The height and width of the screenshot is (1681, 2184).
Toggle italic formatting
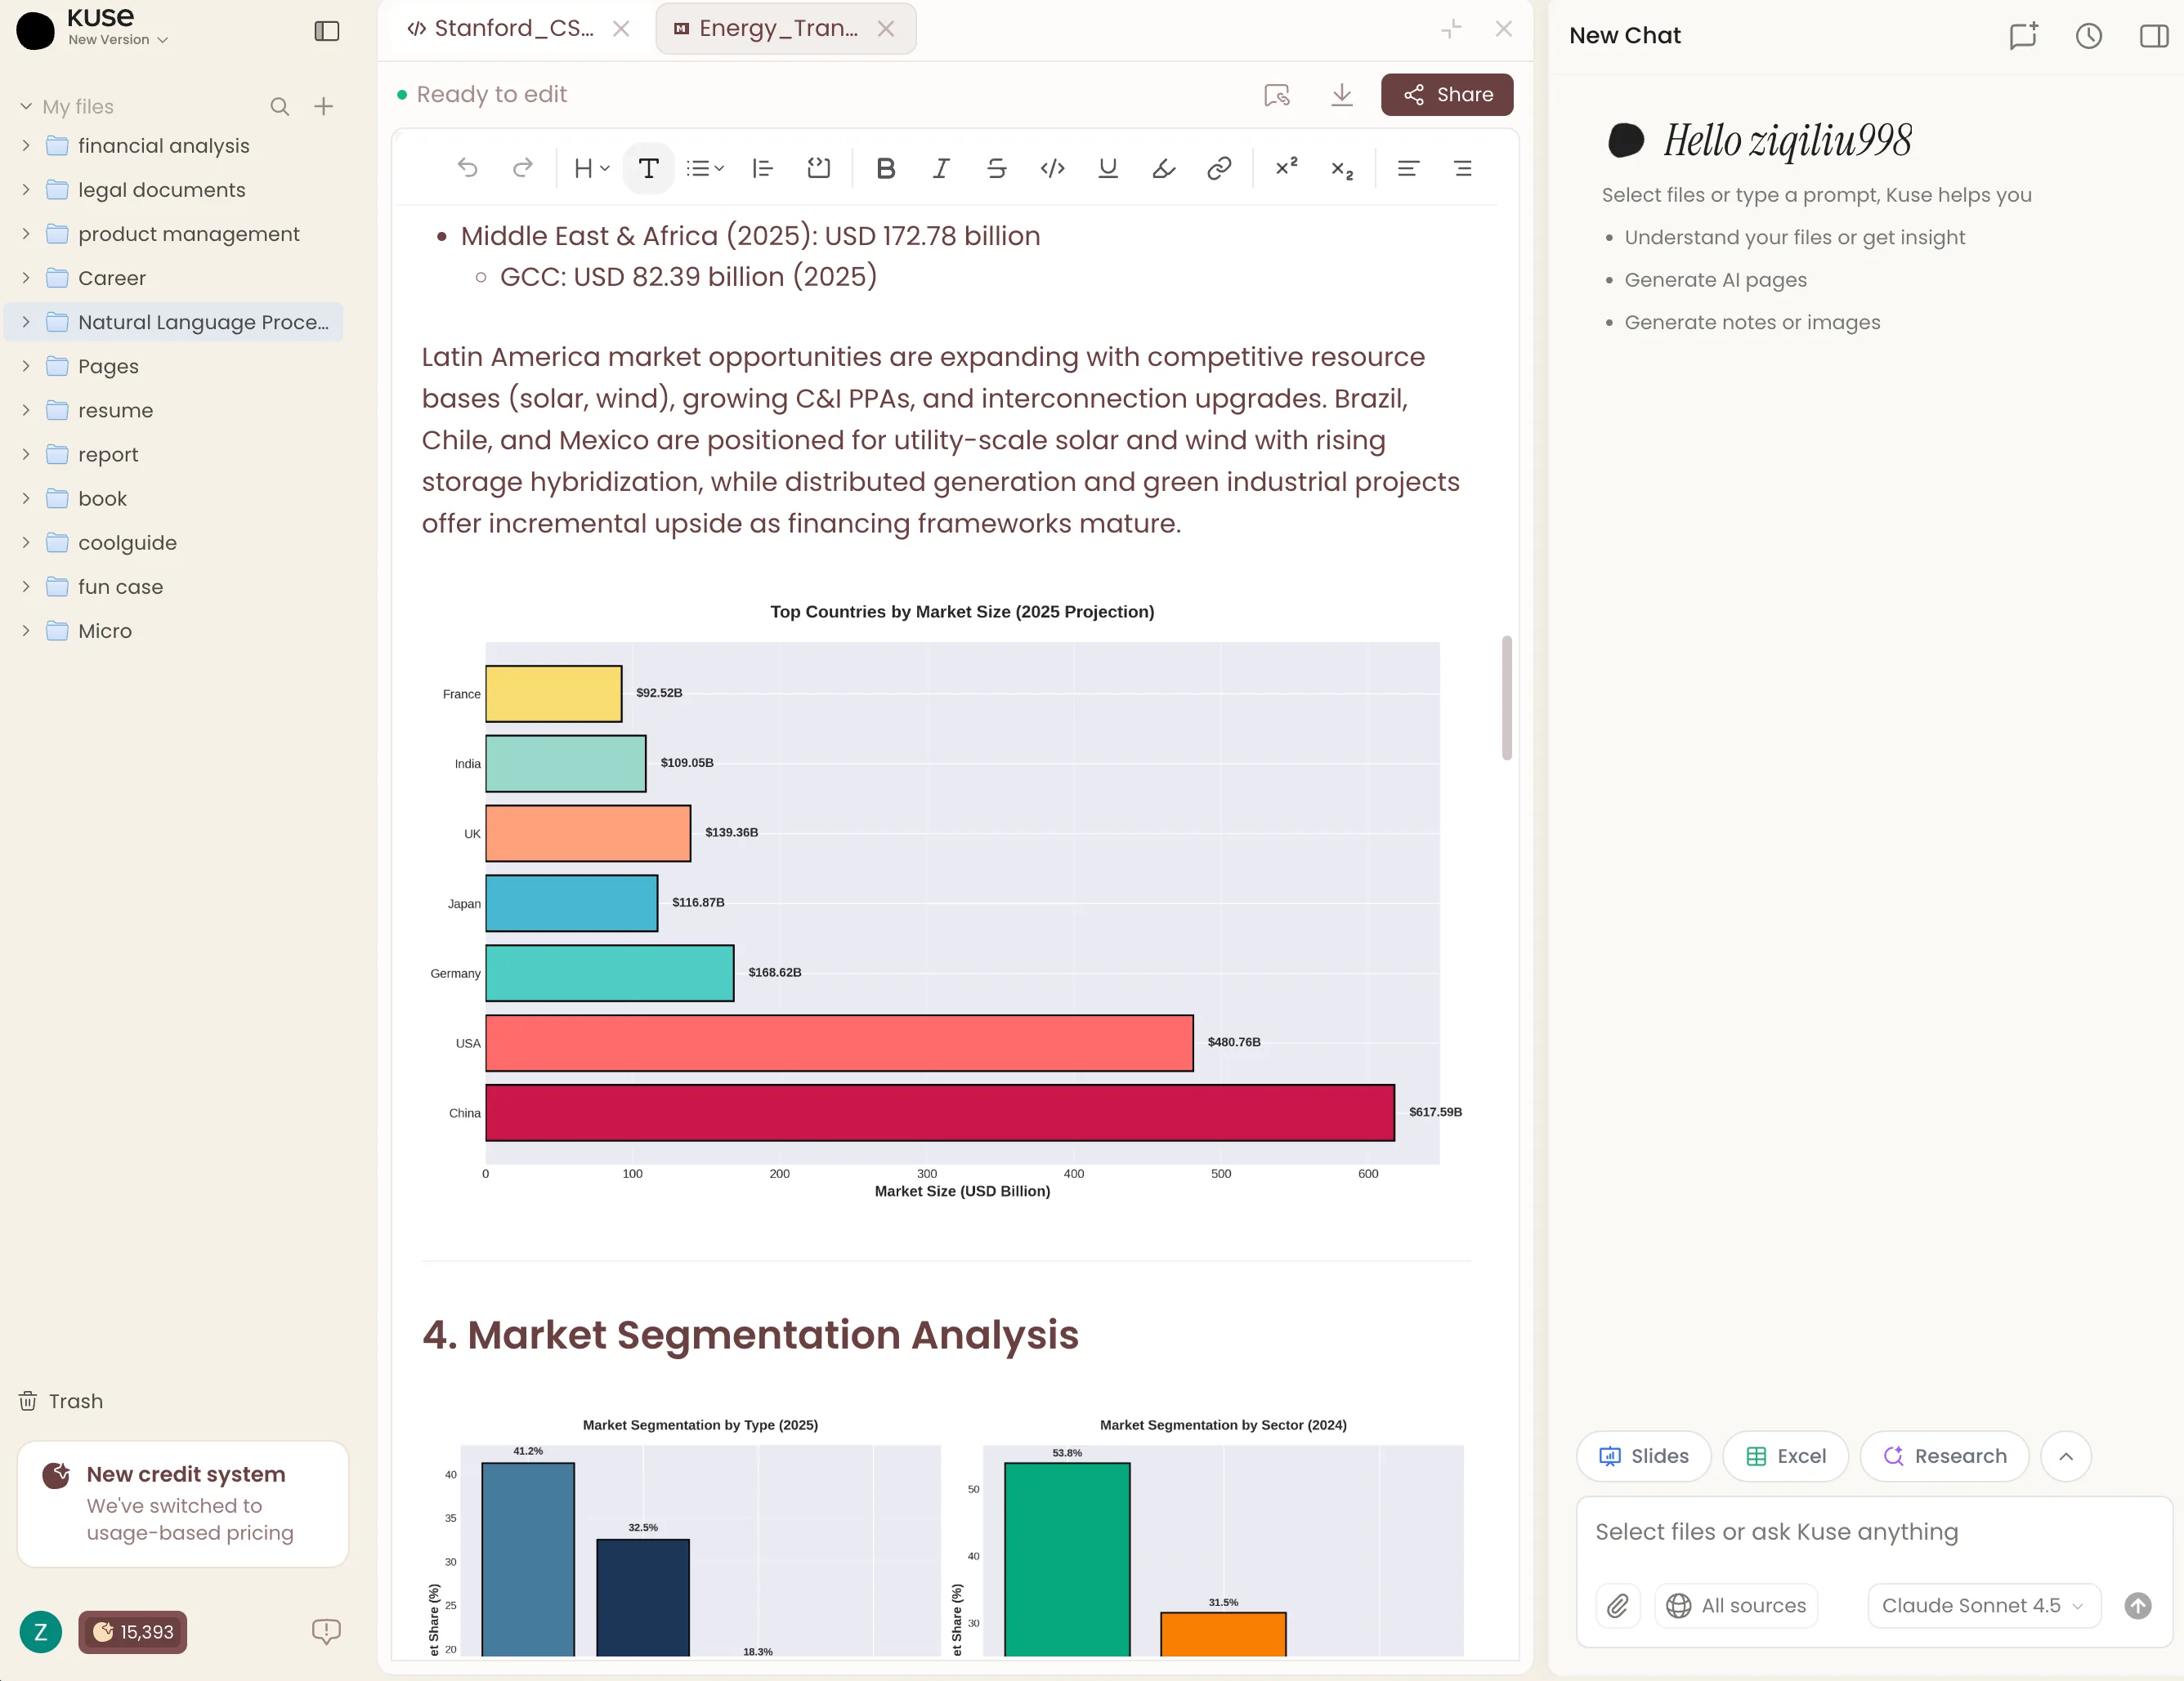(940, 168)
